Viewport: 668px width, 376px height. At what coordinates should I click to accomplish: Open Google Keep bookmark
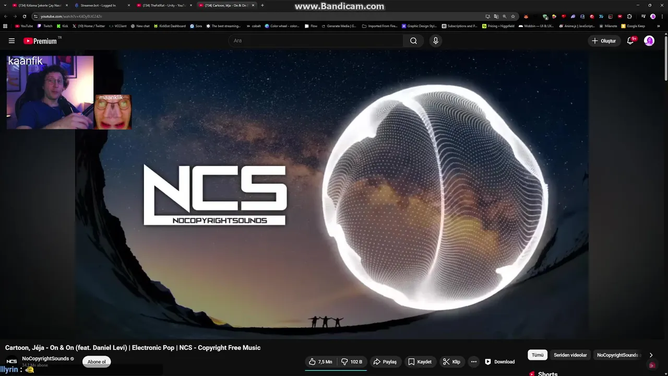pyautogui.click(x=633, y=26)
